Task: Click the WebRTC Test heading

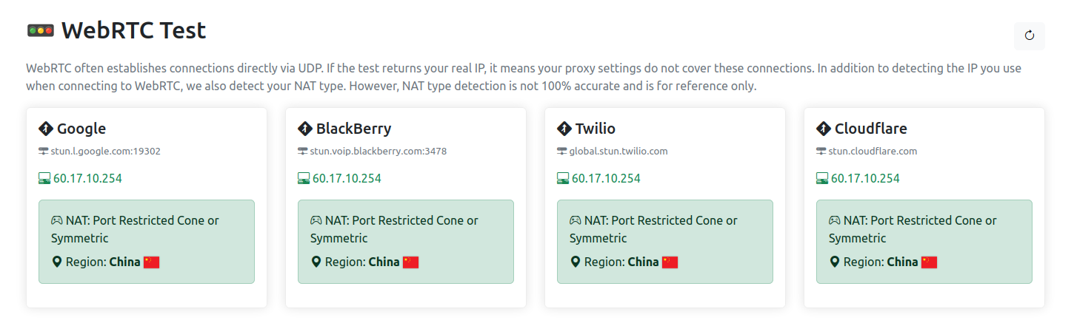Action: [133, 30]
